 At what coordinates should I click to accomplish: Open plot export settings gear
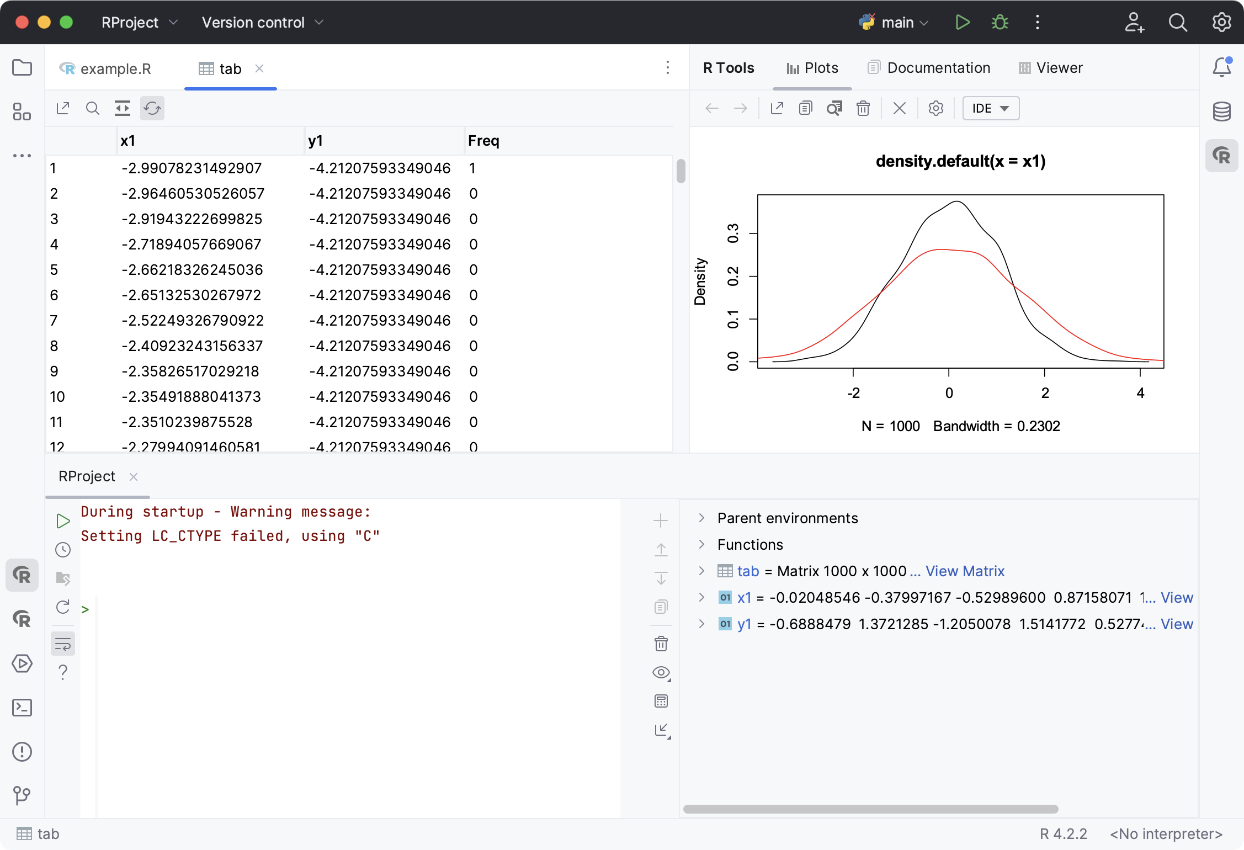point(935,108)
